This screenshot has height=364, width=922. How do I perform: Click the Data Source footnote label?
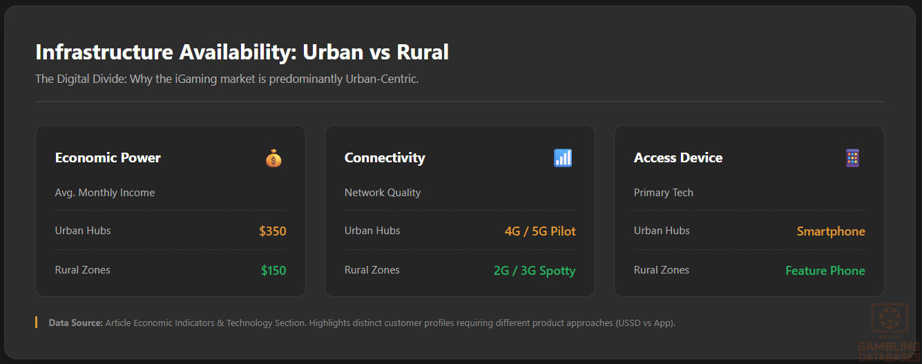(x=76, y=323)
